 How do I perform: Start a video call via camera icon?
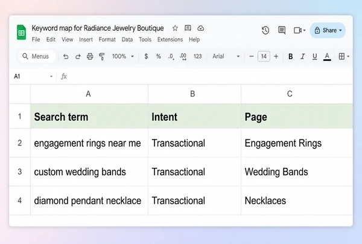coord(297,30)
